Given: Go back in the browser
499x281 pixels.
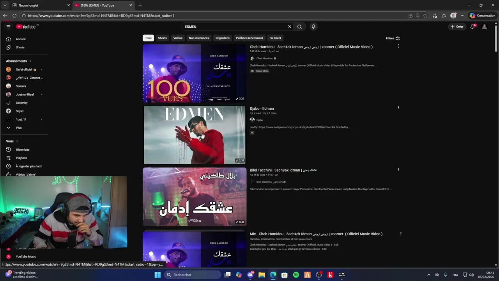Looking at the screenshot, I should (x=5, y=16).
